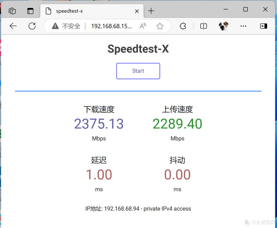Close the browser window
Viewport: 277px width, 228px height.
coord(265,9)
